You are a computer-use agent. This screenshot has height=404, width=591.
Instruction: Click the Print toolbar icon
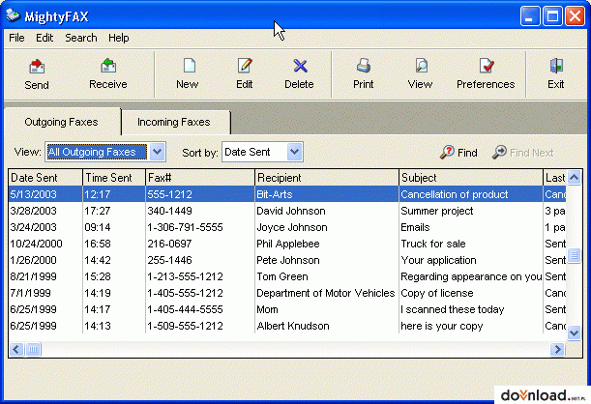[x=364, y=66]
